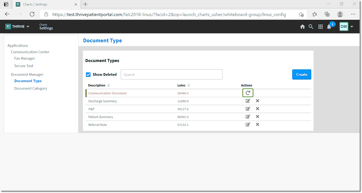
Task: Focus the document types Search field
Action: click(171, 74)
